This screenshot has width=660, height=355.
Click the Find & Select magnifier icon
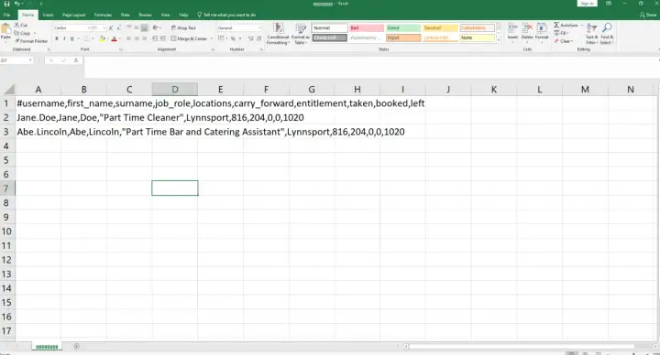(x=607, y=28)
